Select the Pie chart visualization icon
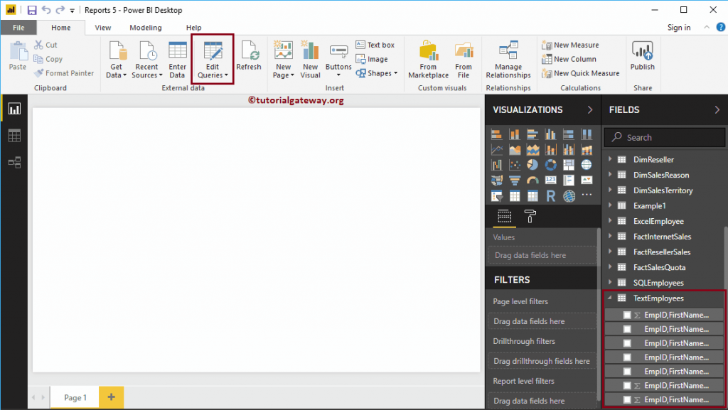Viewport: 728px width, 410px height. (x=532, y=164)
